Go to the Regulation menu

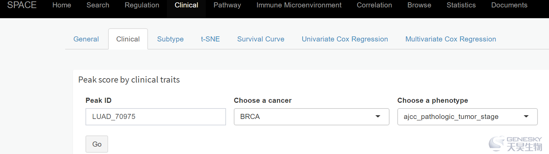tap(142, 5)
